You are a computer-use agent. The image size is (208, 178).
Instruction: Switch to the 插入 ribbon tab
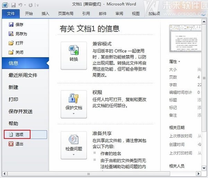[x=45, y=14]
